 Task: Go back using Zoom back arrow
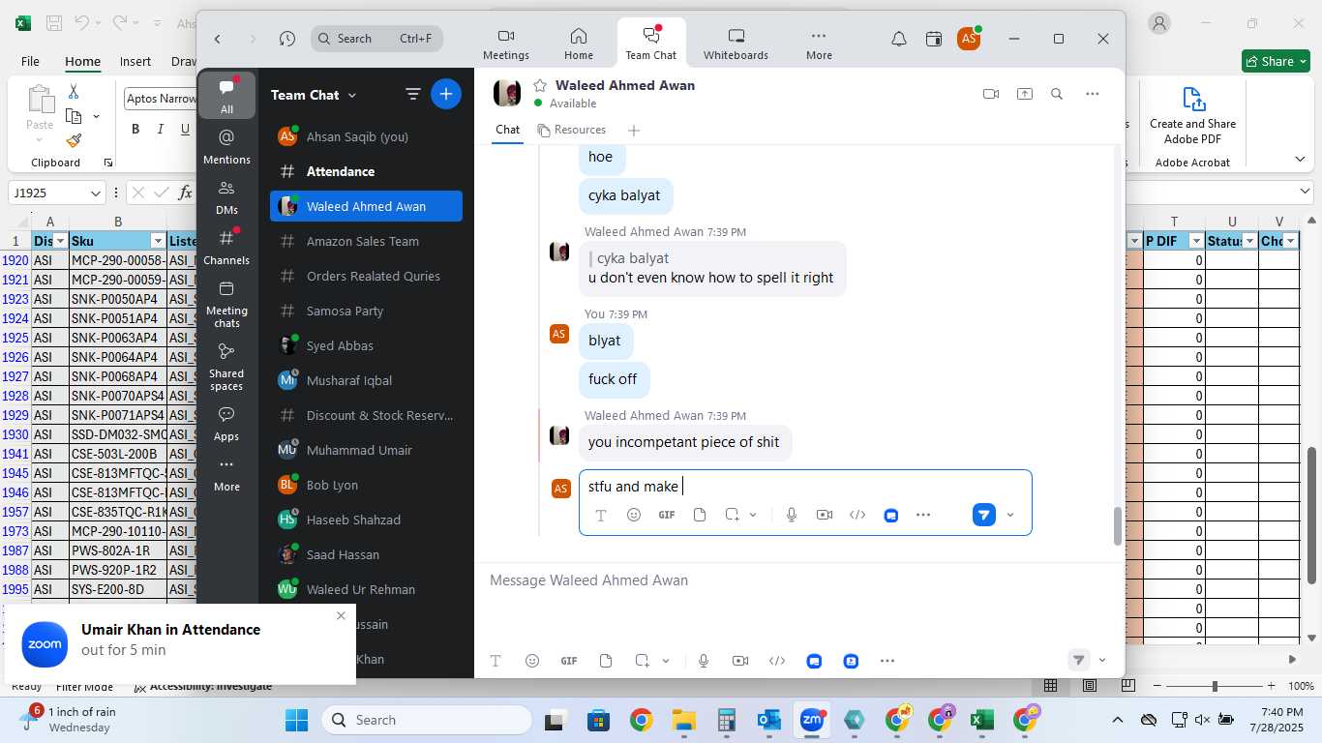coord(218,39)
